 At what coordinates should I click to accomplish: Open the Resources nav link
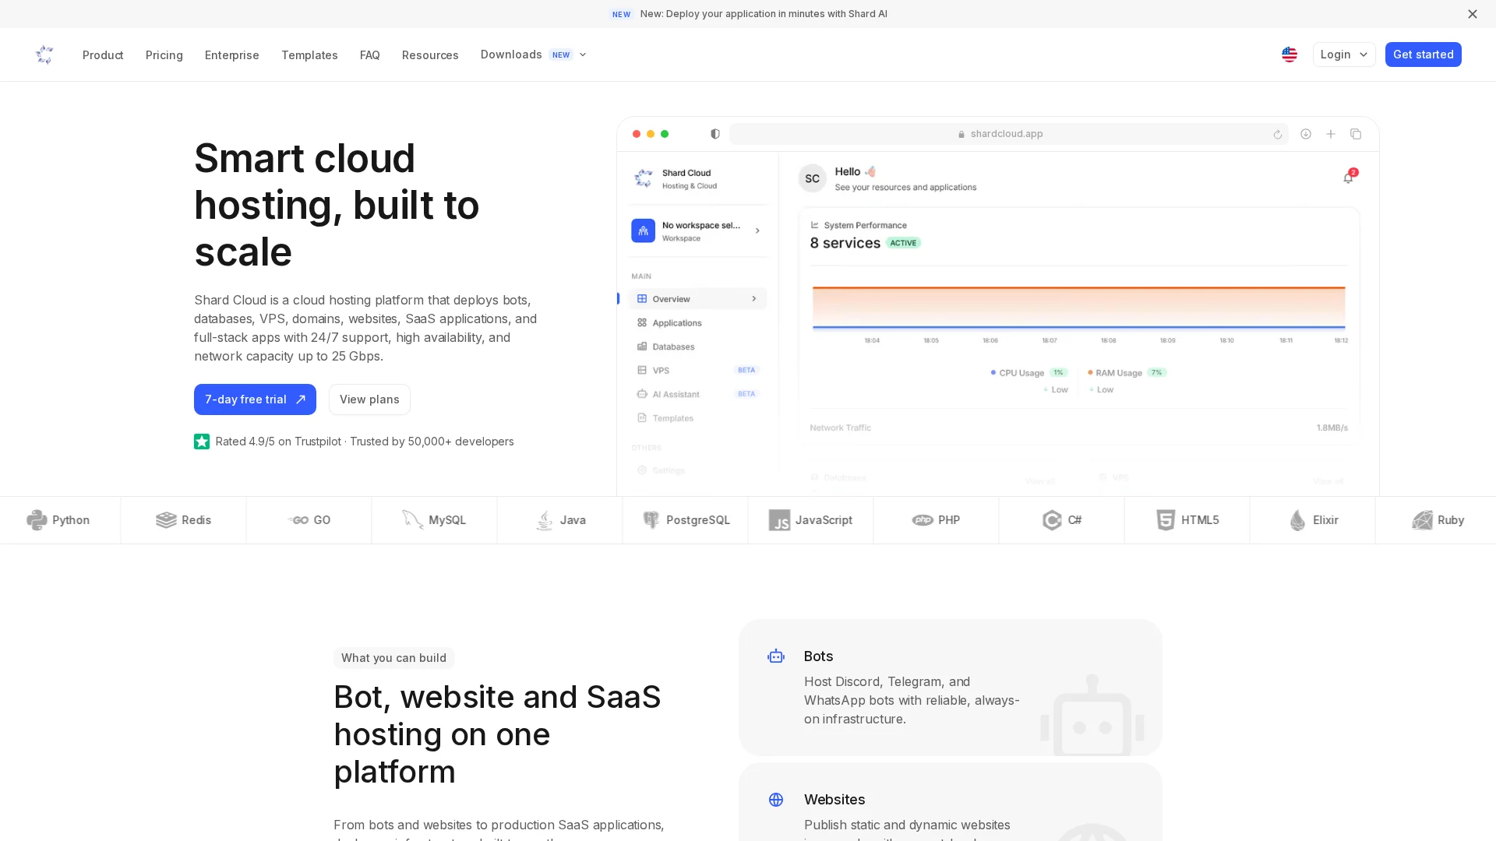(430, 55)
